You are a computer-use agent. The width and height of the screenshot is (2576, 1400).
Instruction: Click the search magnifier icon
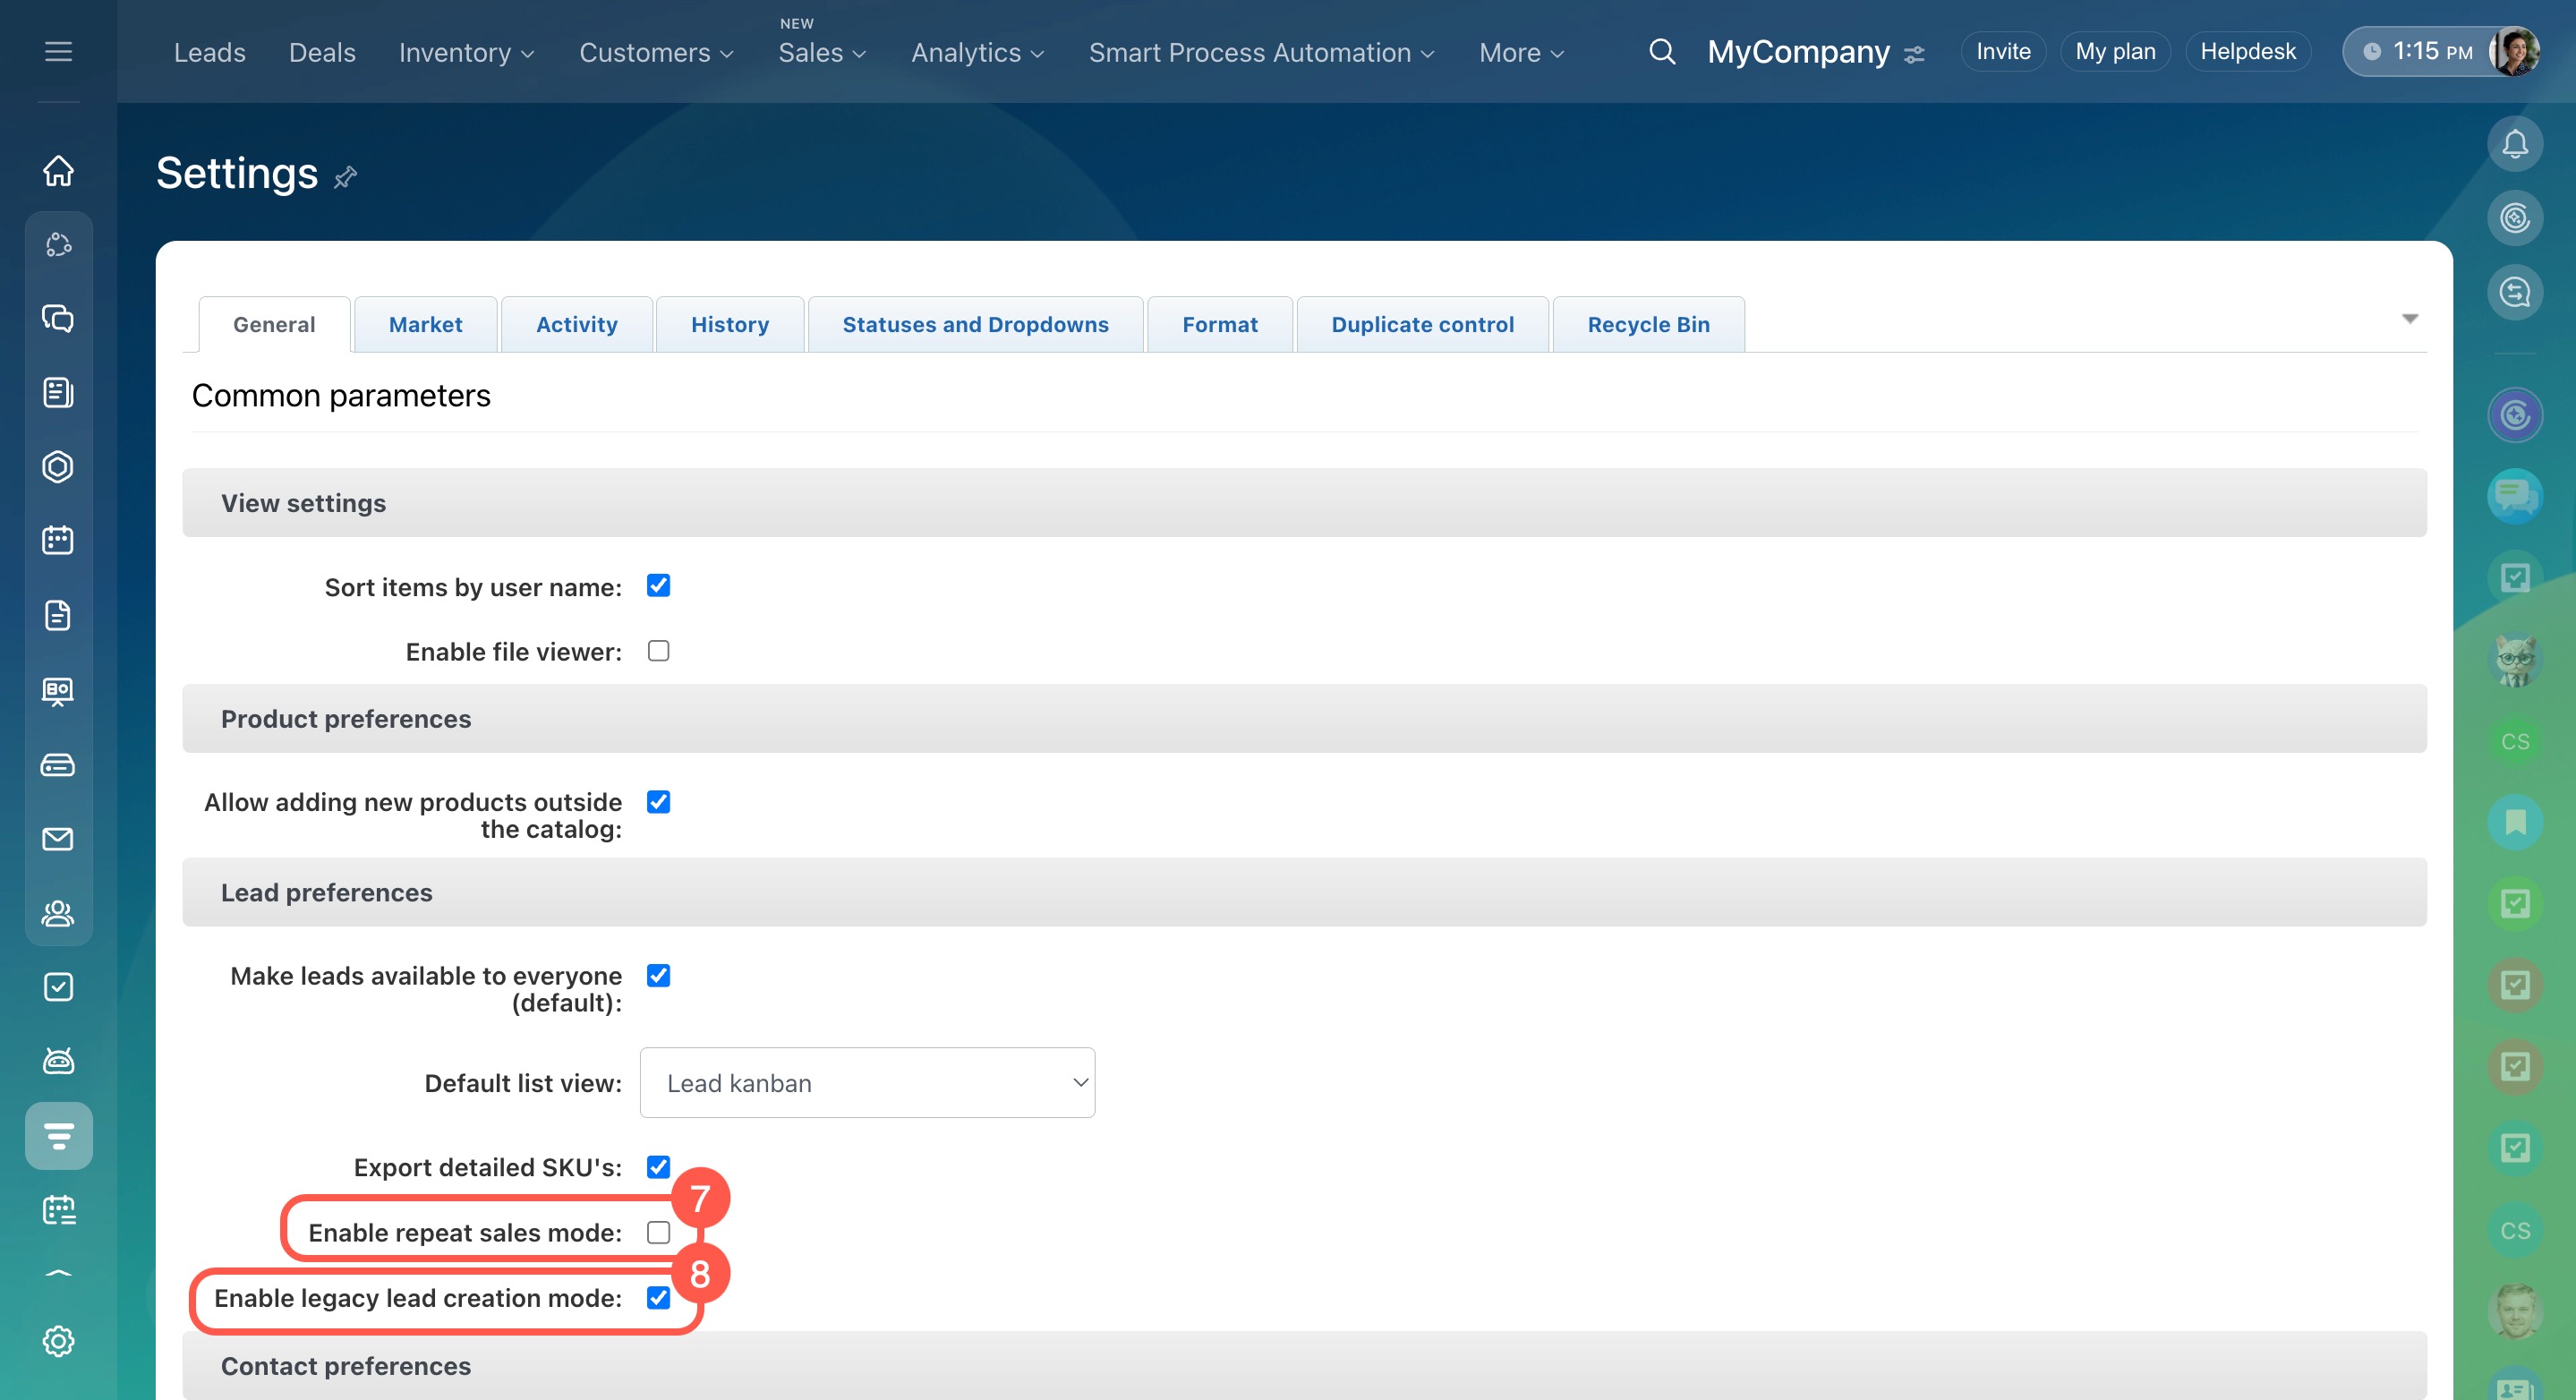pyautogui.click(x=1661, y=52)
